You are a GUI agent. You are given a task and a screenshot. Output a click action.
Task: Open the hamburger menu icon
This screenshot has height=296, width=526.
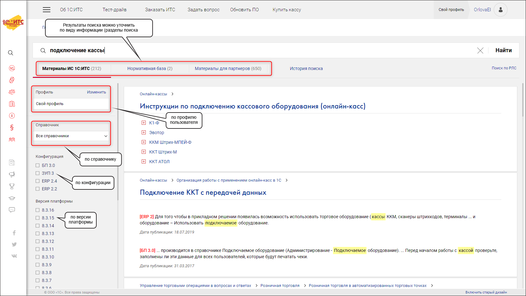pos(47,10)
